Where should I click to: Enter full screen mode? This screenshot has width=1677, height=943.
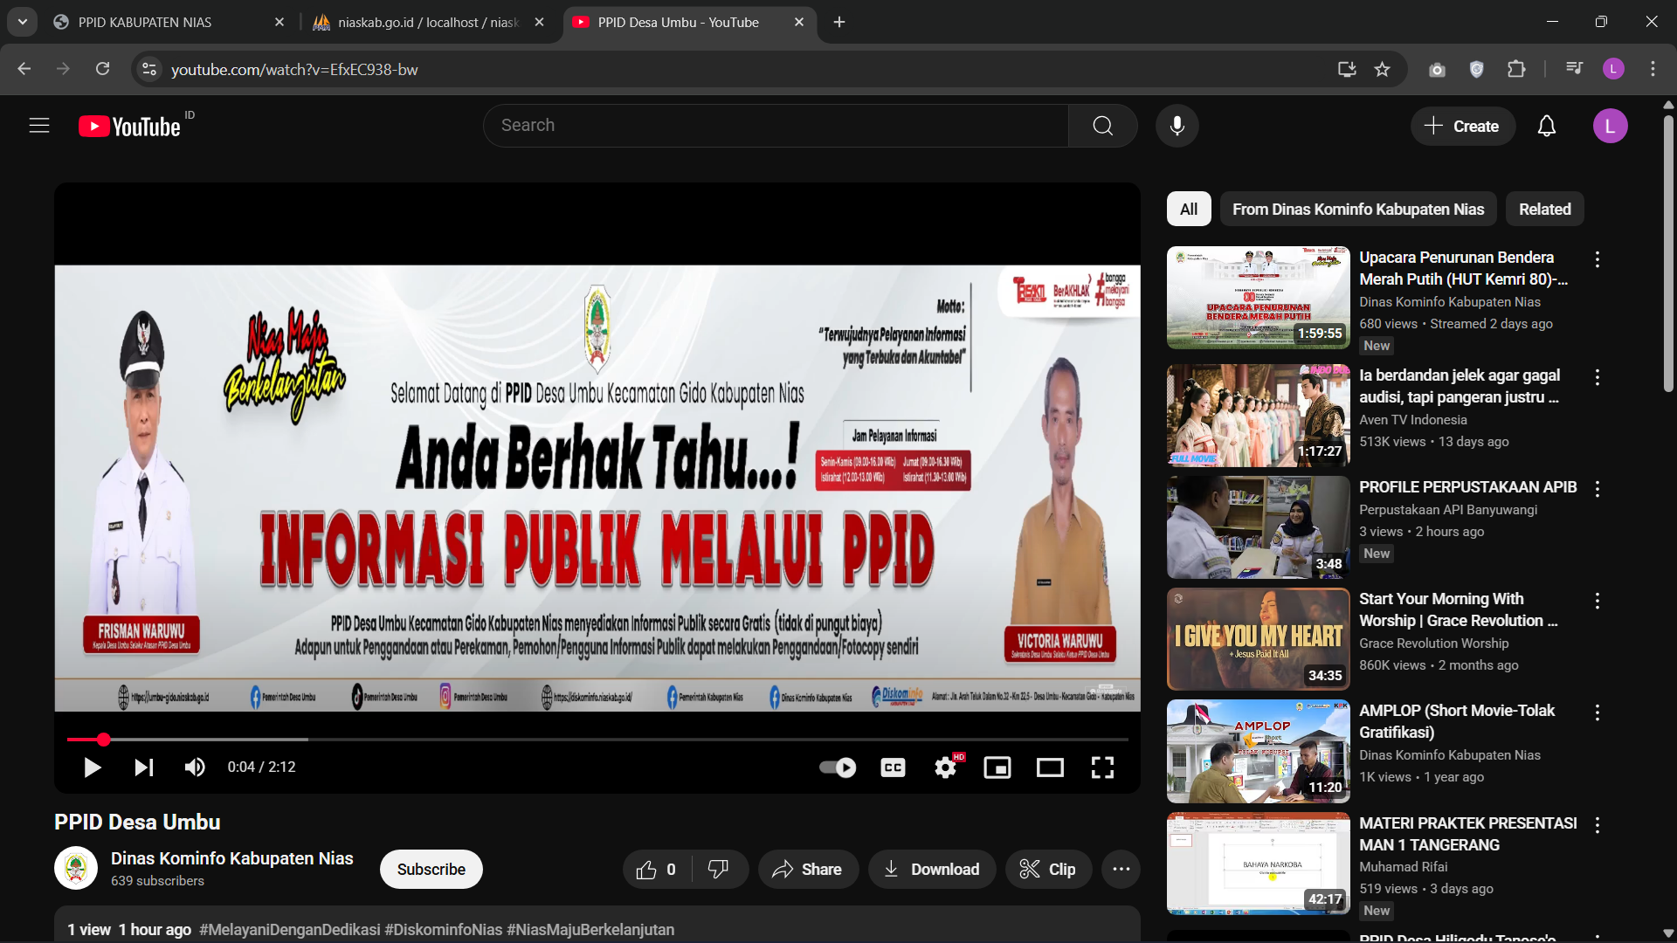(x=1102, y=767)
